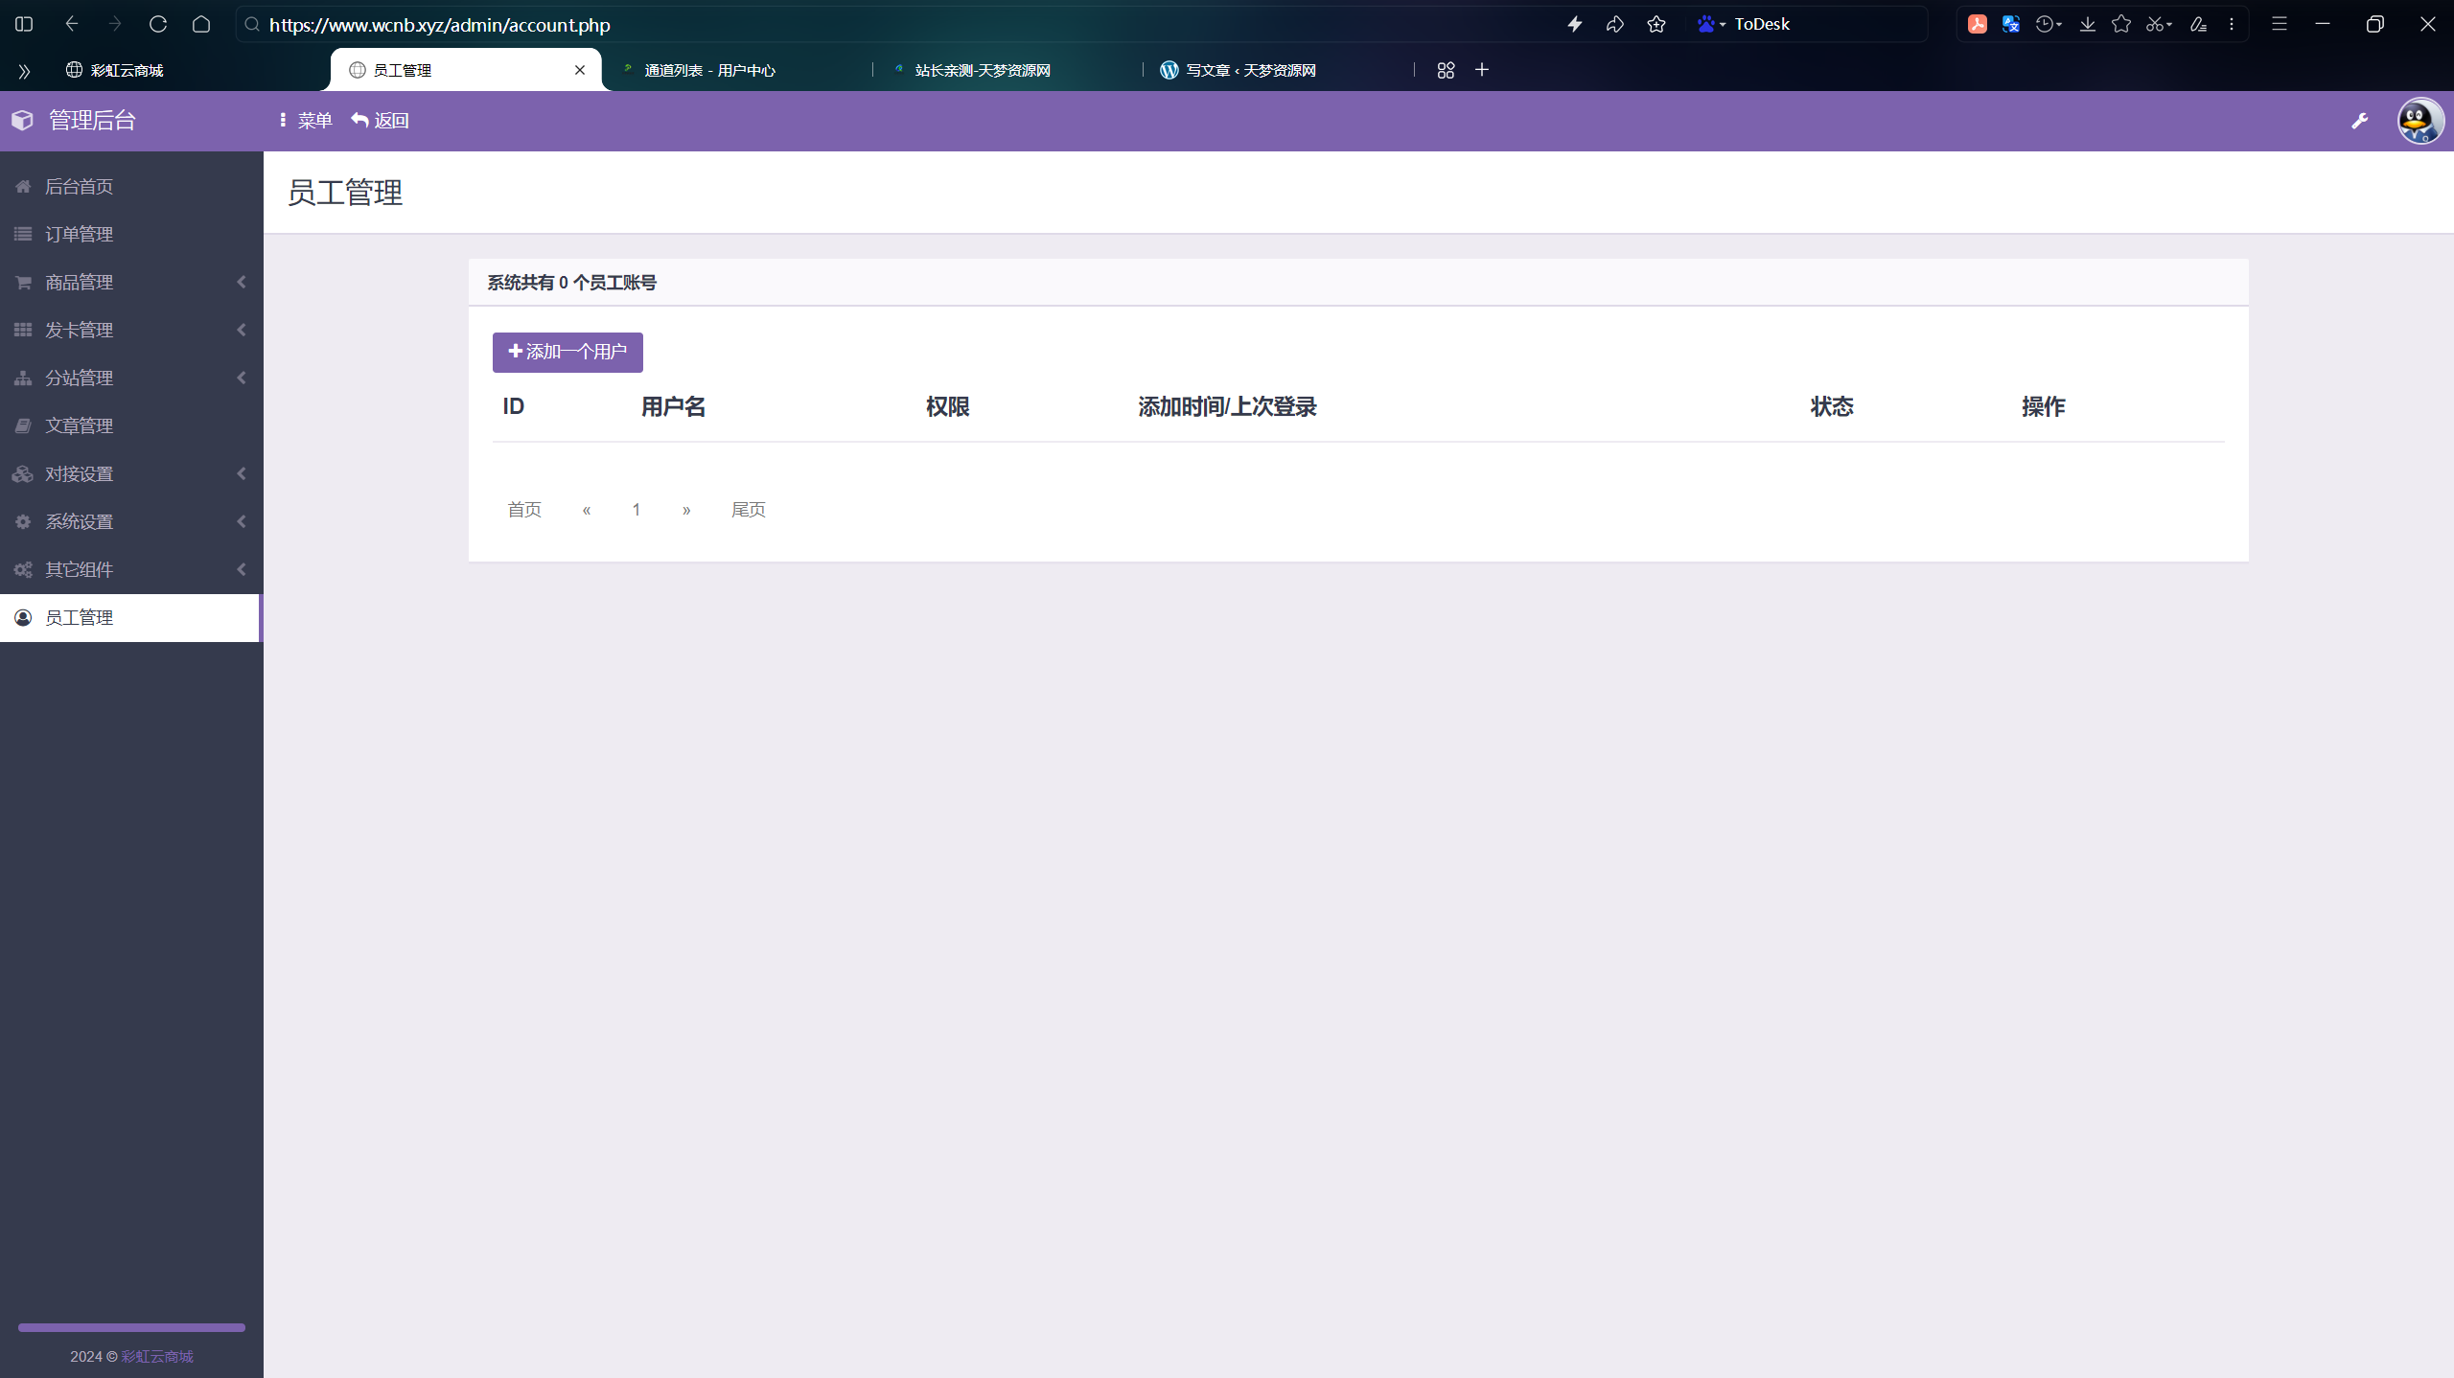Click the share arrow icon in address bar
The height and width of the screenshot is (1378, 2454).
(x=1615, y=24)
